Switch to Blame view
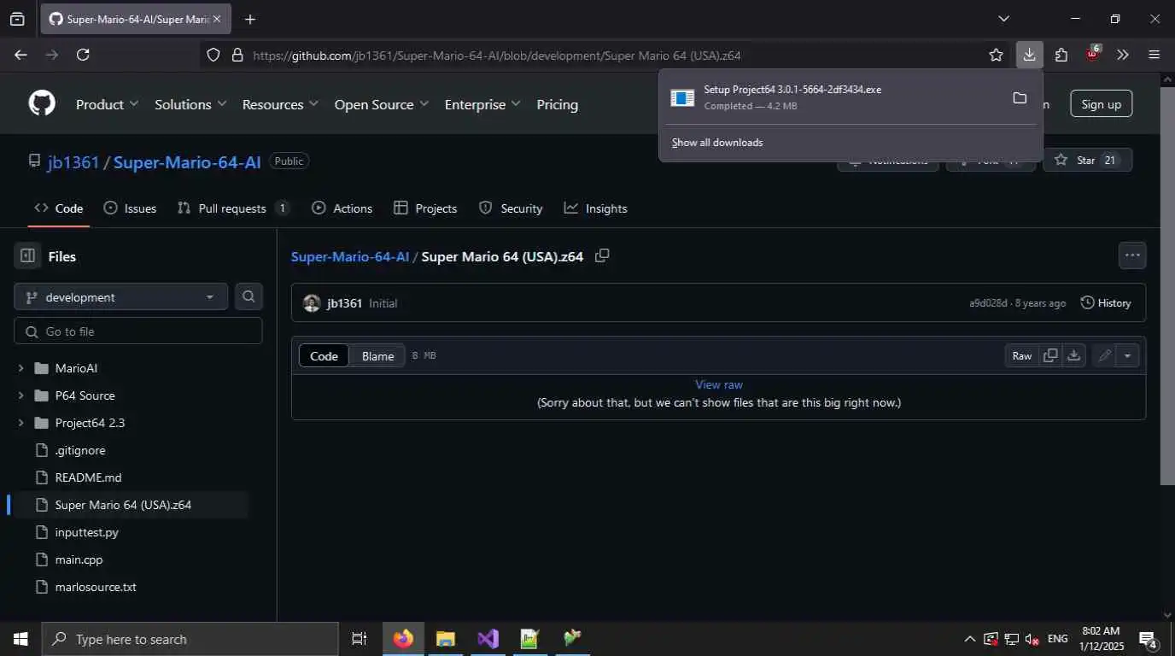Screen dimensions: 1175x656 tap(377, 356)
